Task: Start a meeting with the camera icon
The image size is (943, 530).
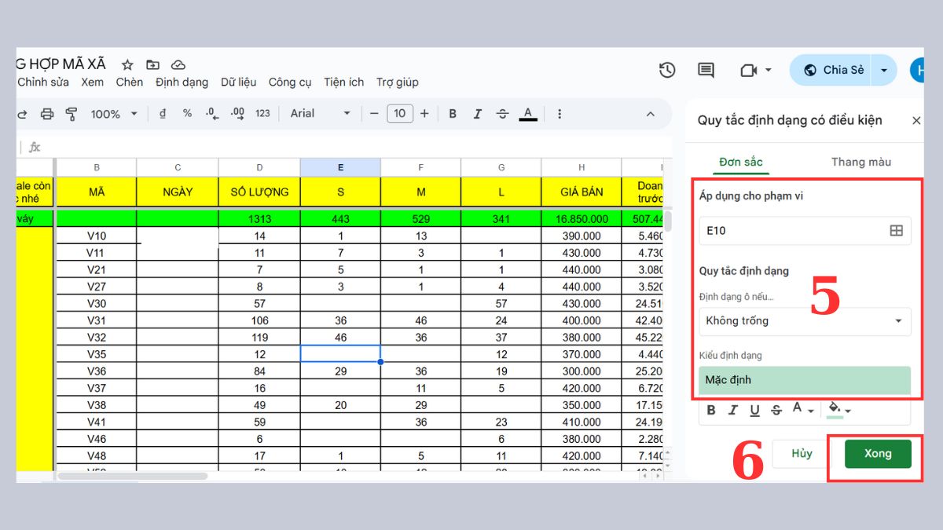Action: click(748, 70)
